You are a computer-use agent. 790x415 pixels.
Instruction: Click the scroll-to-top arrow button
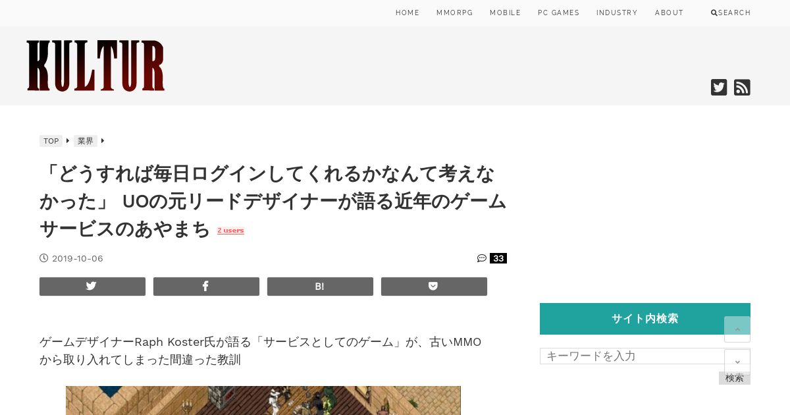pyautogui.click(x=737, y=329)
